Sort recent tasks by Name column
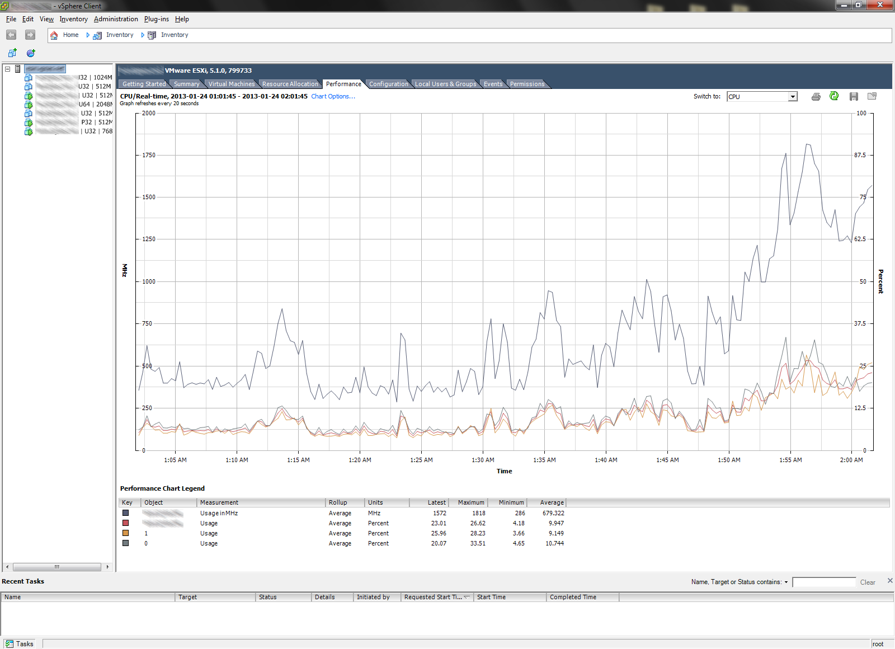The height and width of the screenshot is (649, 895). [x=88, y=597]
